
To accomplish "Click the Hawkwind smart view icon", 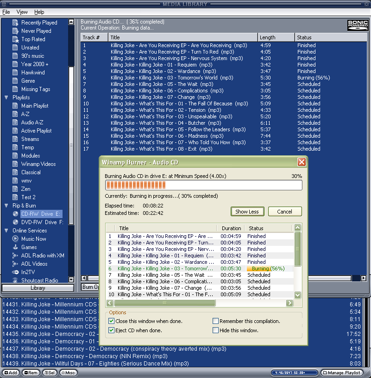I will 15,73.
